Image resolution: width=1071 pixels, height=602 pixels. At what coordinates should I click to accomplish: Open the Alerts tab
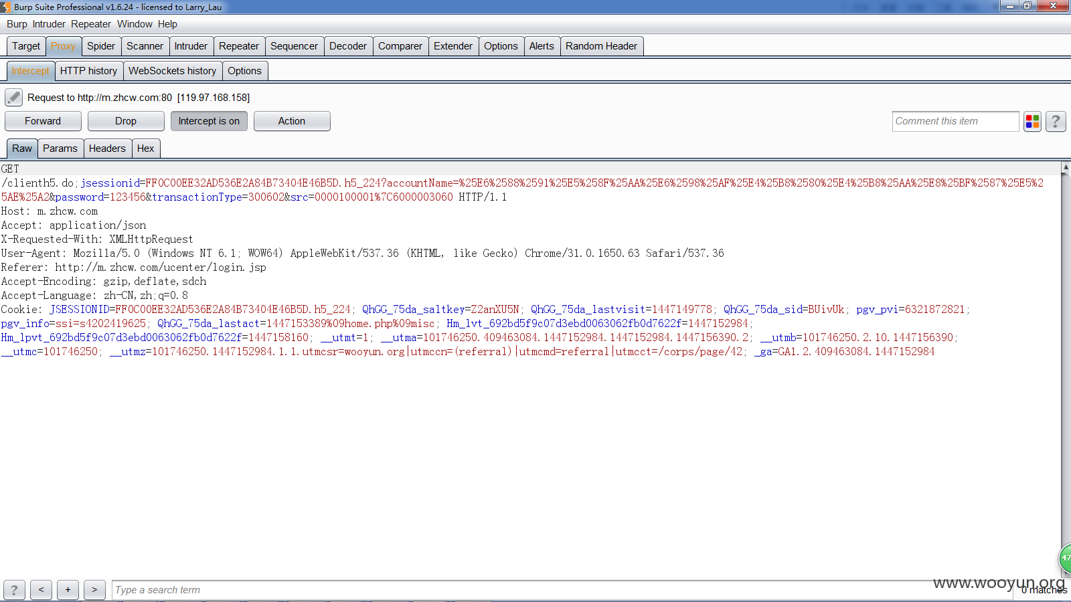coord(542,46)
